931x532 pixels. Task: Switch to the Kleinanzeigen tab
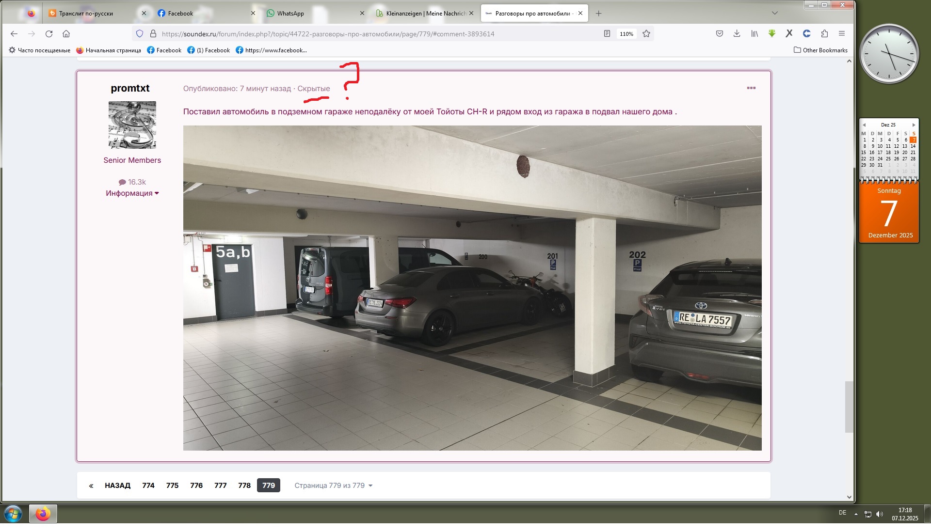pos(422,14)
